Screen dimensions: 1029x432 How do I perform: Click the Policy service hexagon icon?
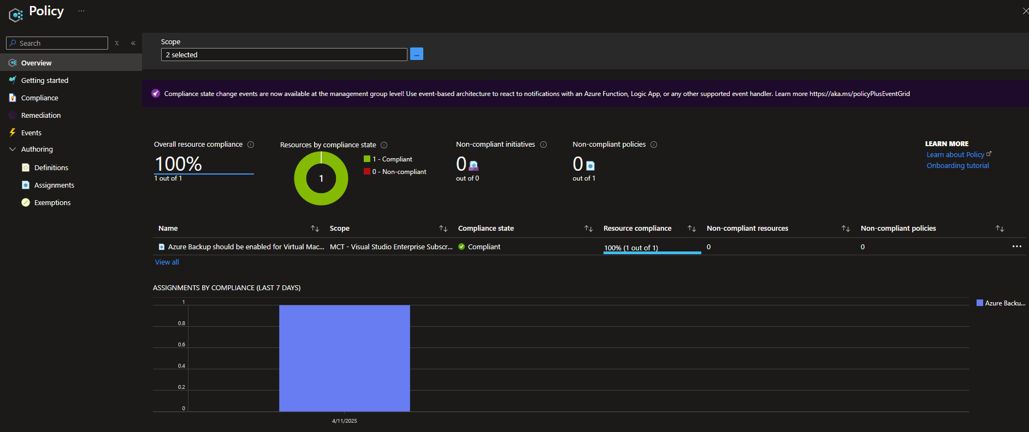coord(16,15)
